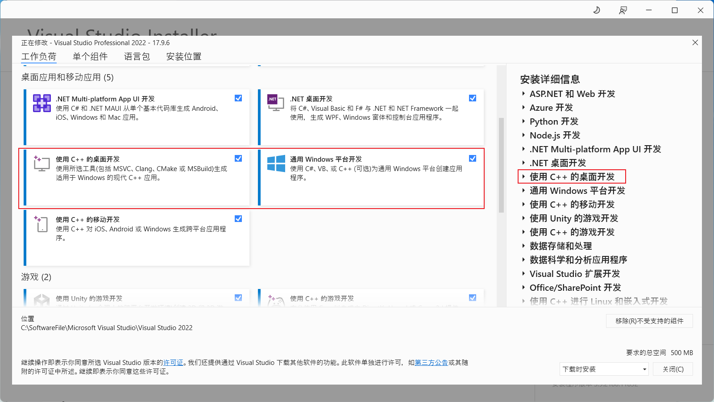Screen dimensions: 714x402
Task: Expand Node.js 开发 in install details
Action: [x=523, y=135]
